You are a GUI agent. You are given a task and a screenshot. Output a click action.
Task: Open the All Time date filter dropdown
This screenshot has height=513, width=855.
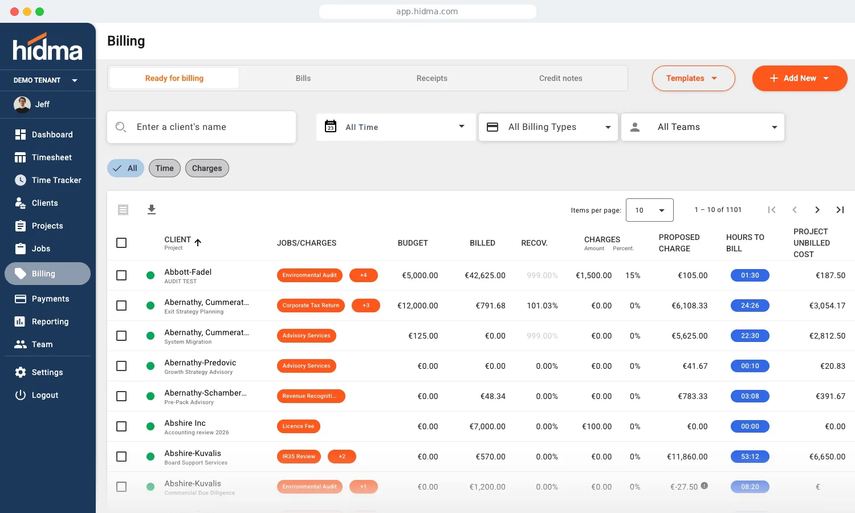[396, 127]
